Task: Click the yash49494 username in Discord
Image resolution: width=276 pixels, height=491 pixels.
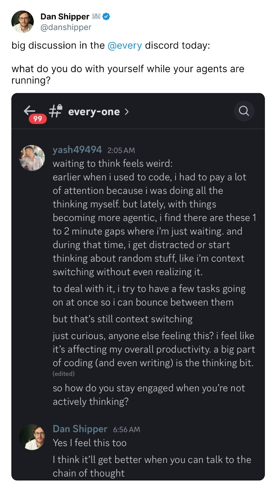Action: (77, 150)
